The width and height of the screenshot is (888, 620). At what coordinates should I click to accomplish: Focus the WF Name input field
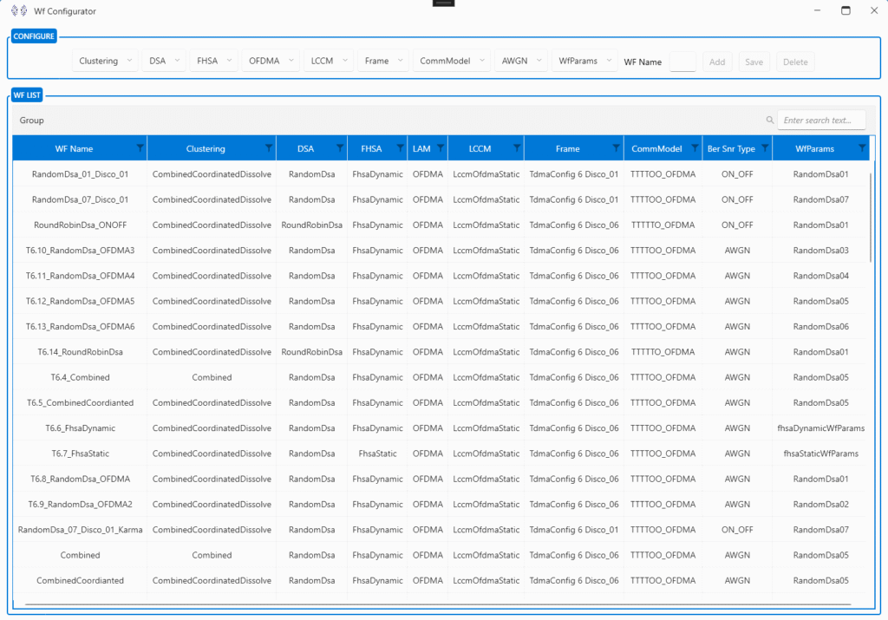click(x=682, y=62)
